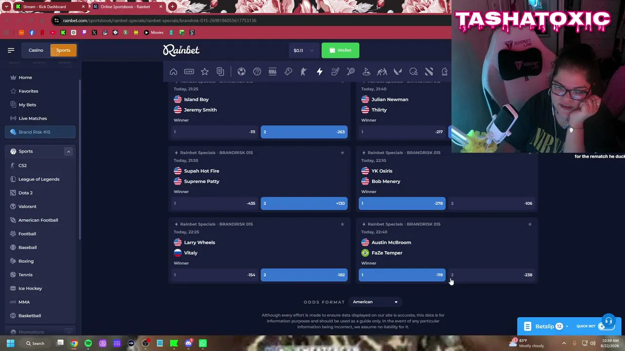Open the Odds Format dropdown
The height and width of the screenshot is (351, 625).
pos(375,302)
